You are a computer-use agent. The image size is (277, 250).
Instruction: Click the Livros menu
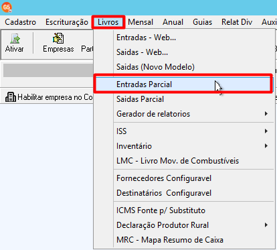pyautogui.click(x=108, y=22)
